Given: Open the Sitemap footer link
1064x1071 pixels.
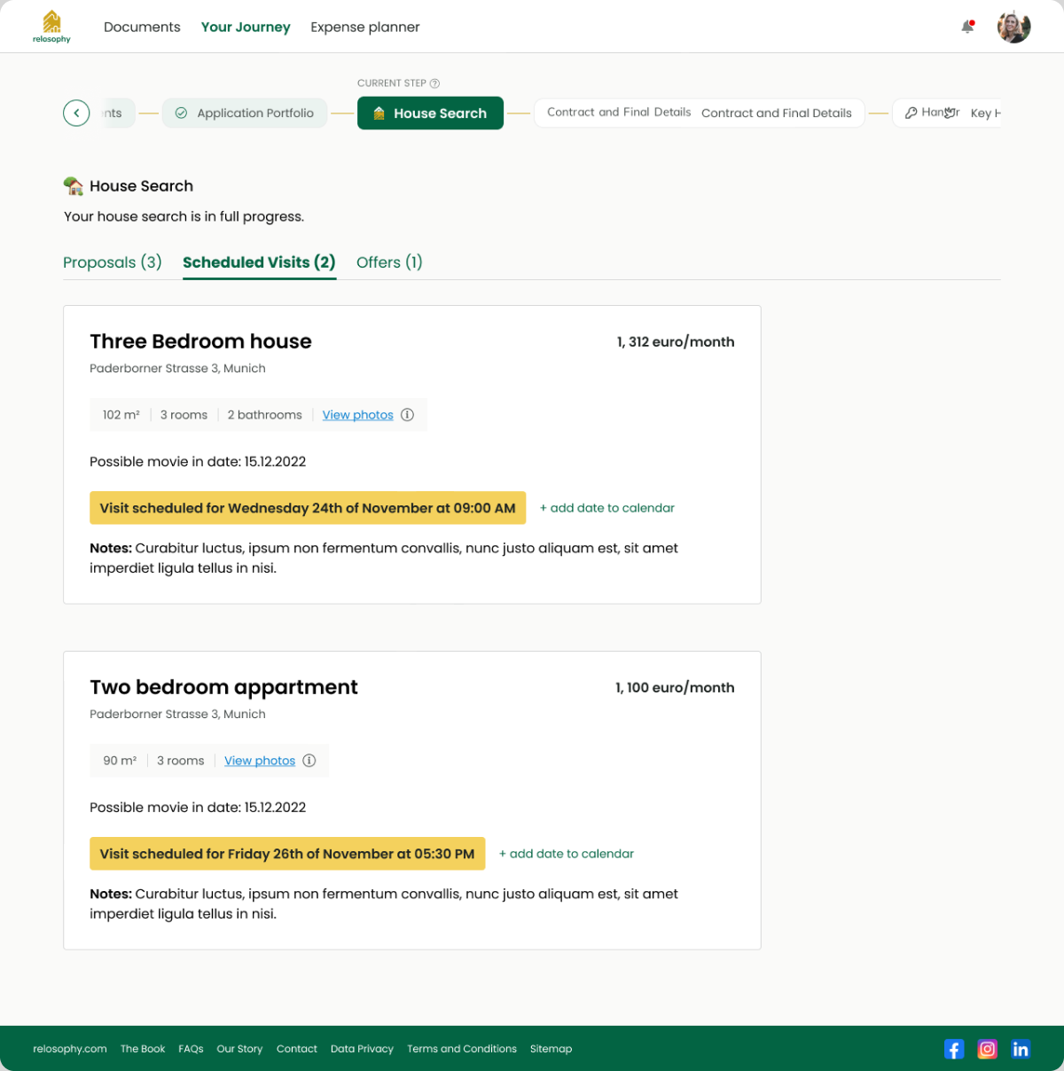Looking at the screenshot, I should click(551, 1049).
